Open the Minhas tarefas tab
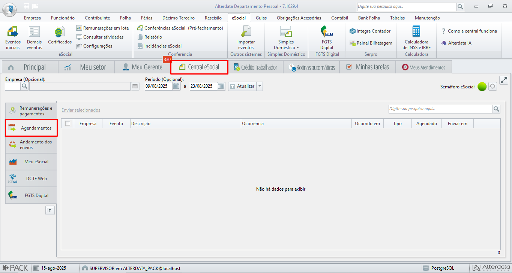 pos(368,67)
